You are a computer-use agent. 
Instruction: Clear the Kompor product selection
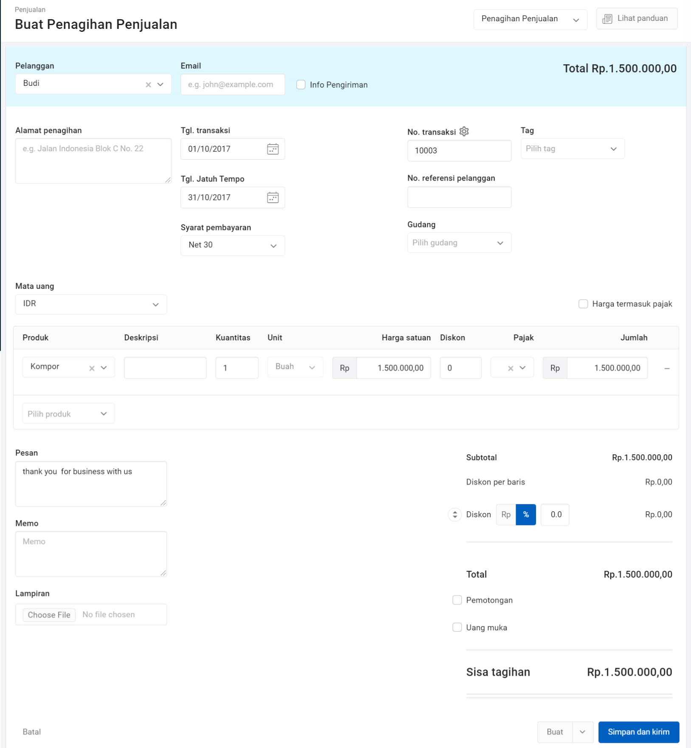click(92, 368)
